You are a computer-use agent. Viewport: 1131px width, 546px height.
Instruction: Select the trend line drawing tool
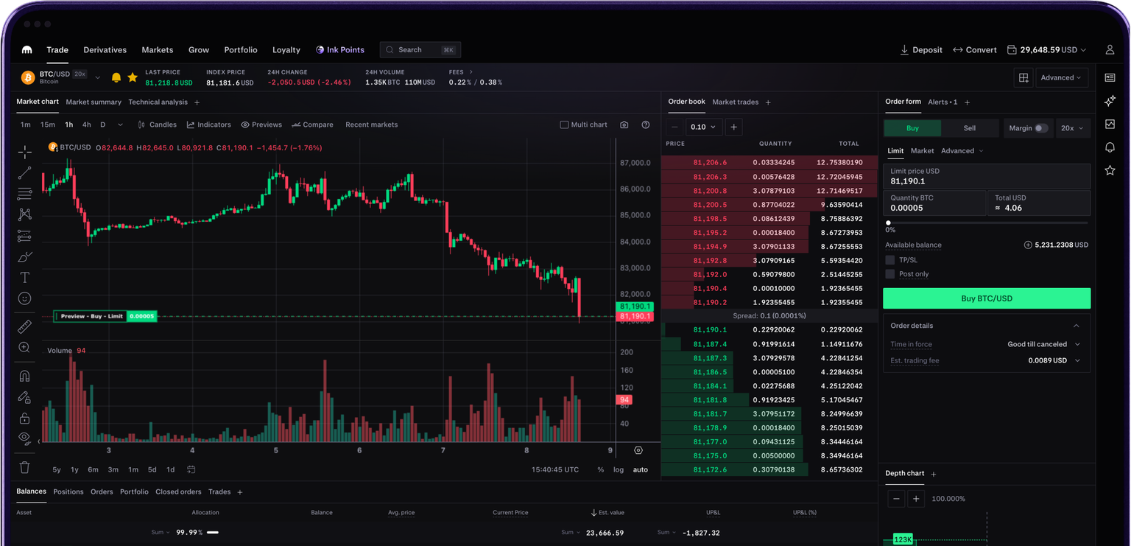pyautogui.click(x=25, y=173)
